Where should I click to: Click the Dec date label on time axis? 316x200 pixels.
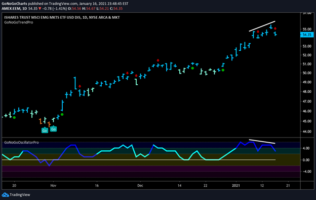pyautogui.click(x=140, y=185)
